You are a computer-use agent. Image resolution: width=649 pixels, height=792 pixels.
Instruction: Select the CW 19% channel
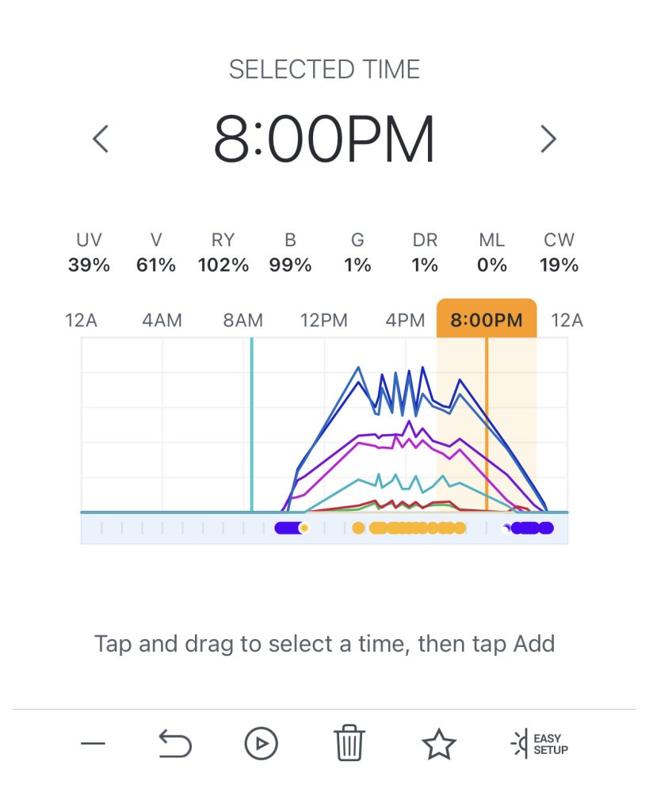pos(559,253)
